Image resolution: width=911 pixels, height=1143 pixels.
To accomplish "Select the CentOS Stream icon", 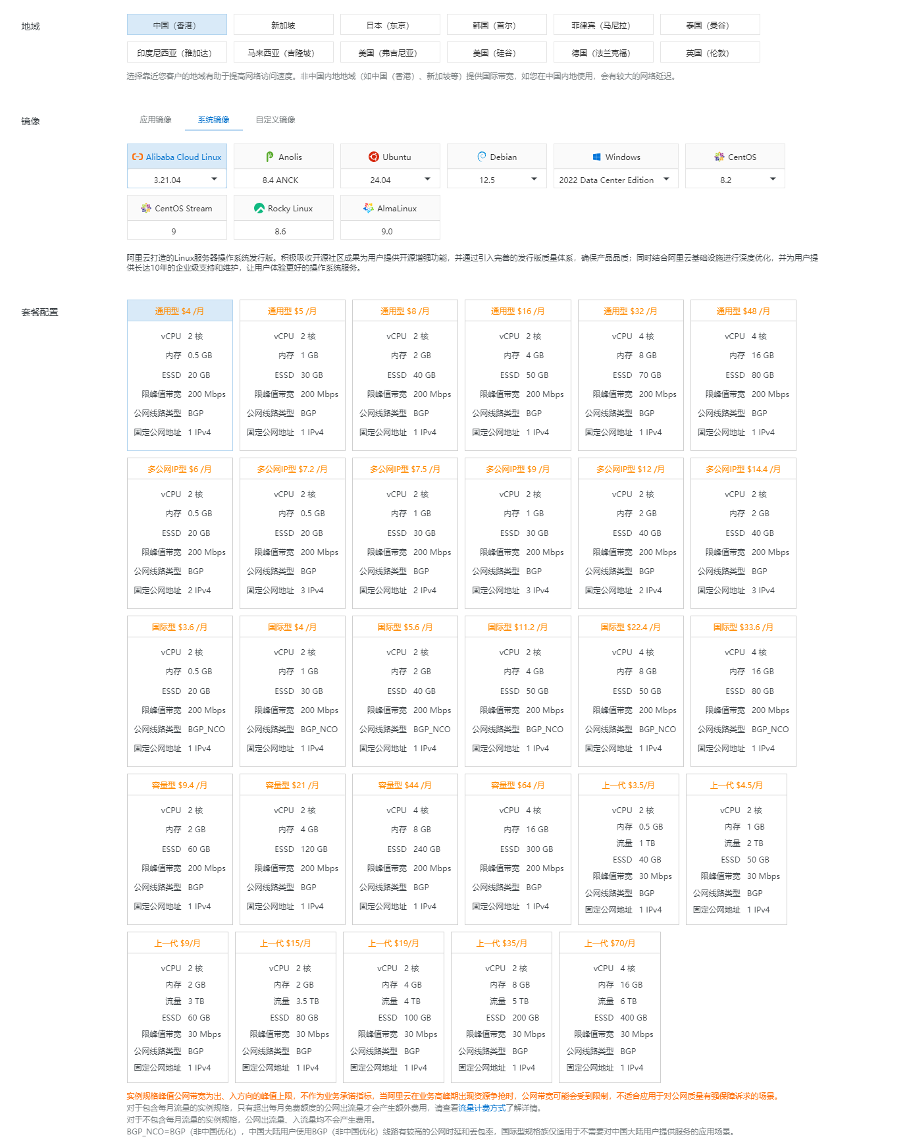I will pos(146,209).
